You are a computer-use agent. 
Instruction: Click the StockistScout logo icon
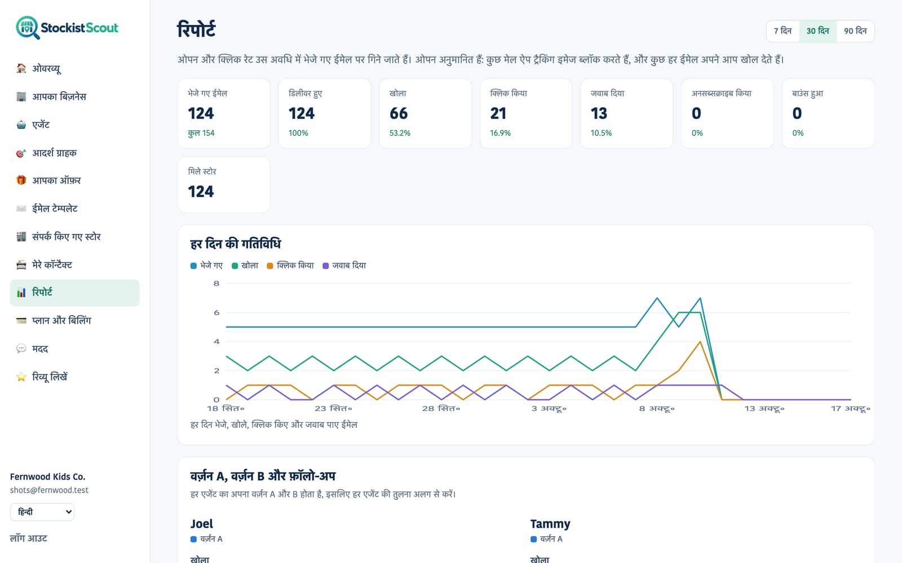point(28,28)
